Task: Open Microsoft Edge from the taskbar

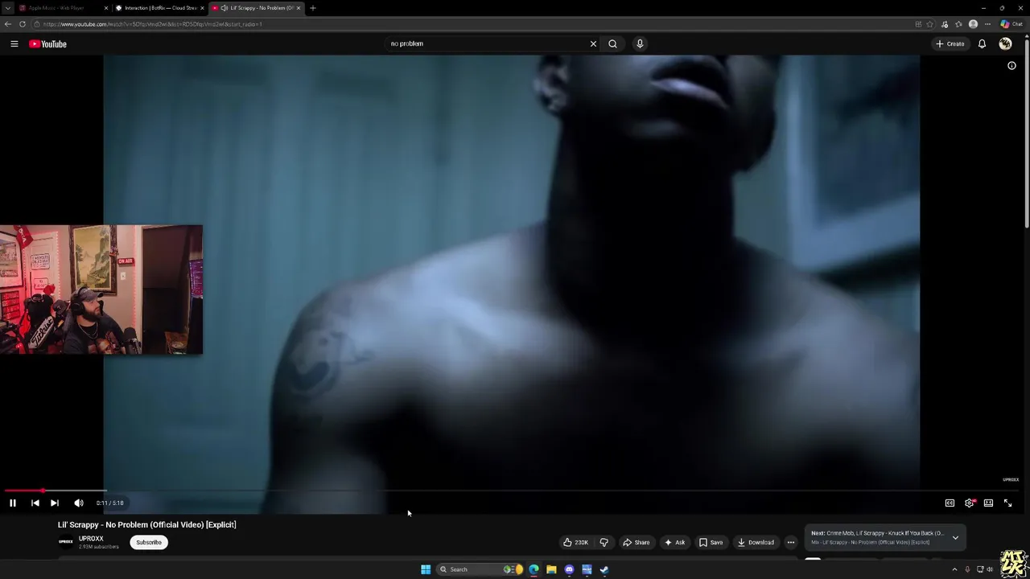Action: click(x=534, y=569)
